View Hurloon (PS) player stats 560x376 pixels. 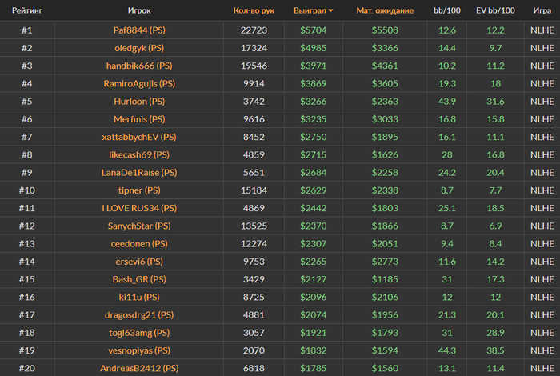(x=139, y=102)
